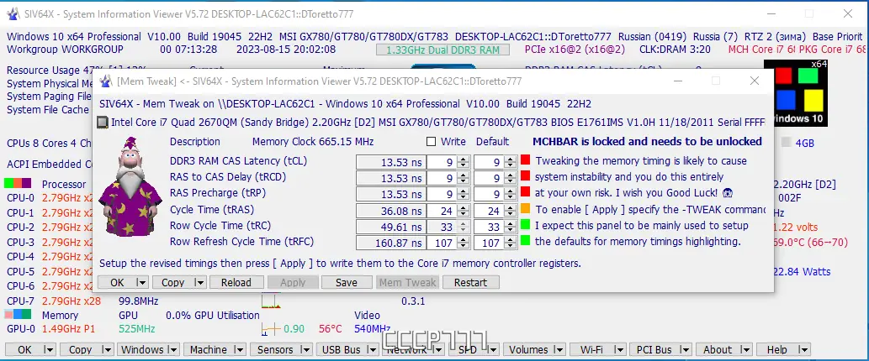Open the Network menu button

click(413, 349)
